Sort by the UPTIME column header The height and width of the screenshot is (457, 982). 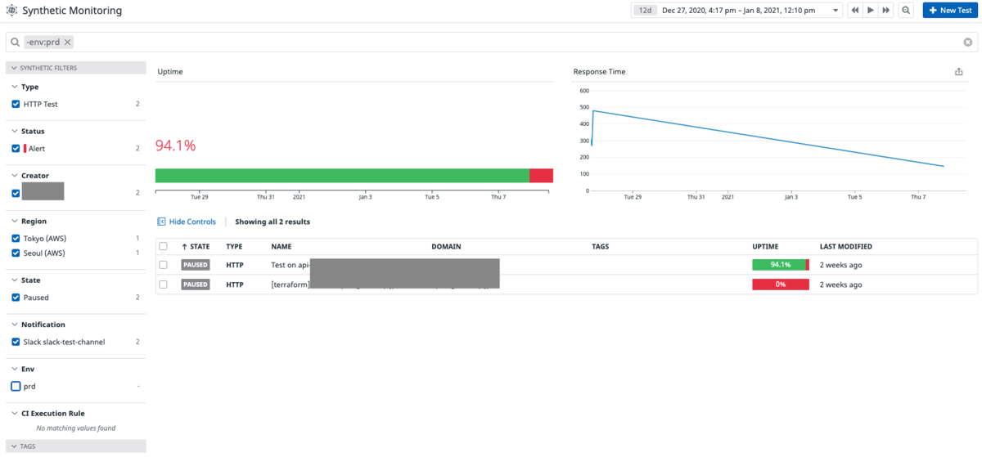[x=765, y=246]
